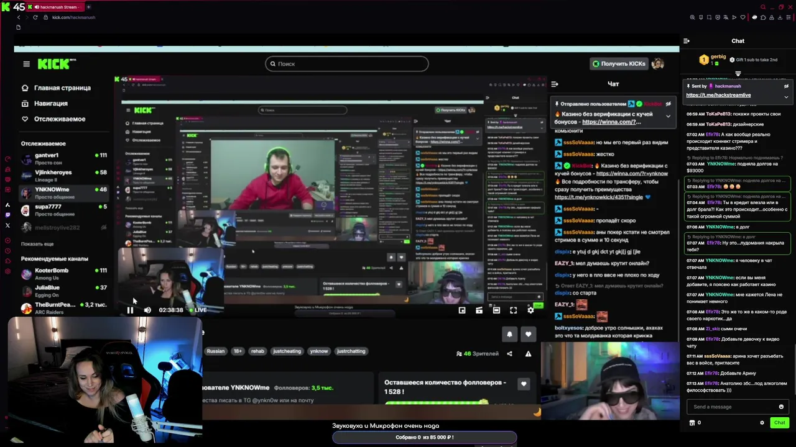This screenshot has height=447, width=796.
Task: Open the browser extensions puzzle icon
Action: (763, 17)
